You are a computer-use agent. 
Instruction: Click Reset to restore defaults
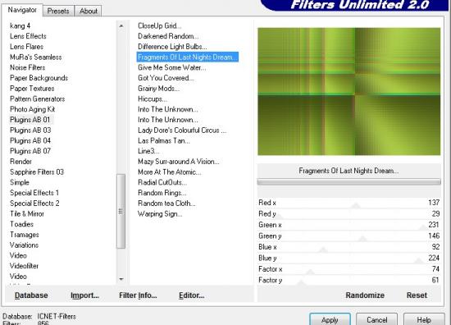[417, 295]
